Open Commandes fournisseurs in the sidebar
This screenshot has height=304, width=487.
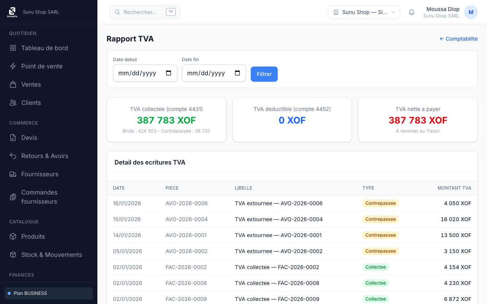(x=39, y=197)
